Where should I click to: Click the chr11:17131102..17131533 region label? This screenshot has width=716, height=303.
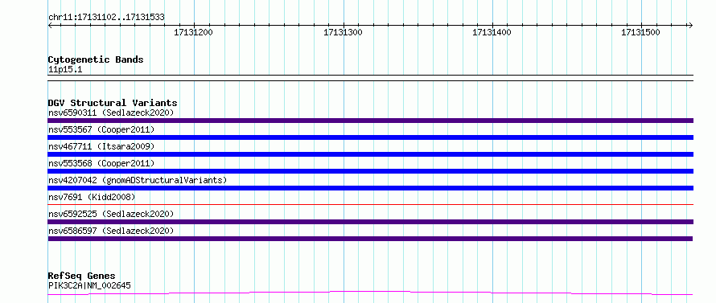pos(106,18)
